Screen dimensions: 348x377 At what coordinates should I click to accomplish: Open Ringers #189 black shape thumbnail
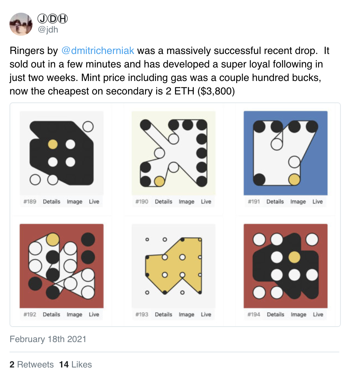[x=61, y=153]
